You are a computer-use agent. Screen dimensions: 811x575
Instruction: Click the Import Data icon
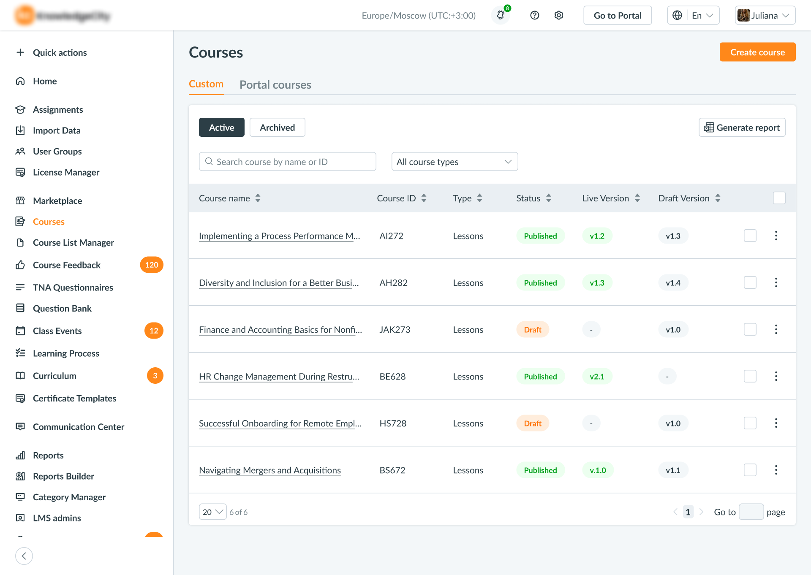pyautogui.click(x=20, y=130)
